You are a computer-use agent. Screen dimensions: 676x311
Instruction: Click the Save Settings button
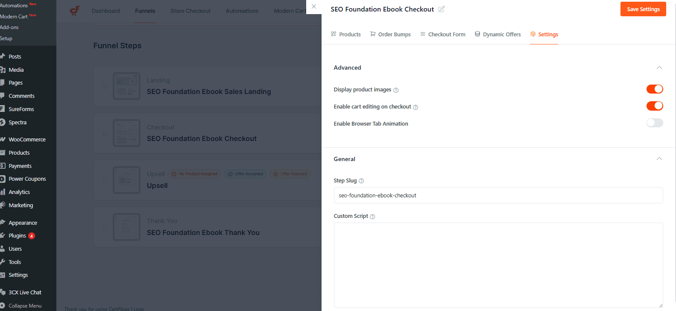coord(643,9)
